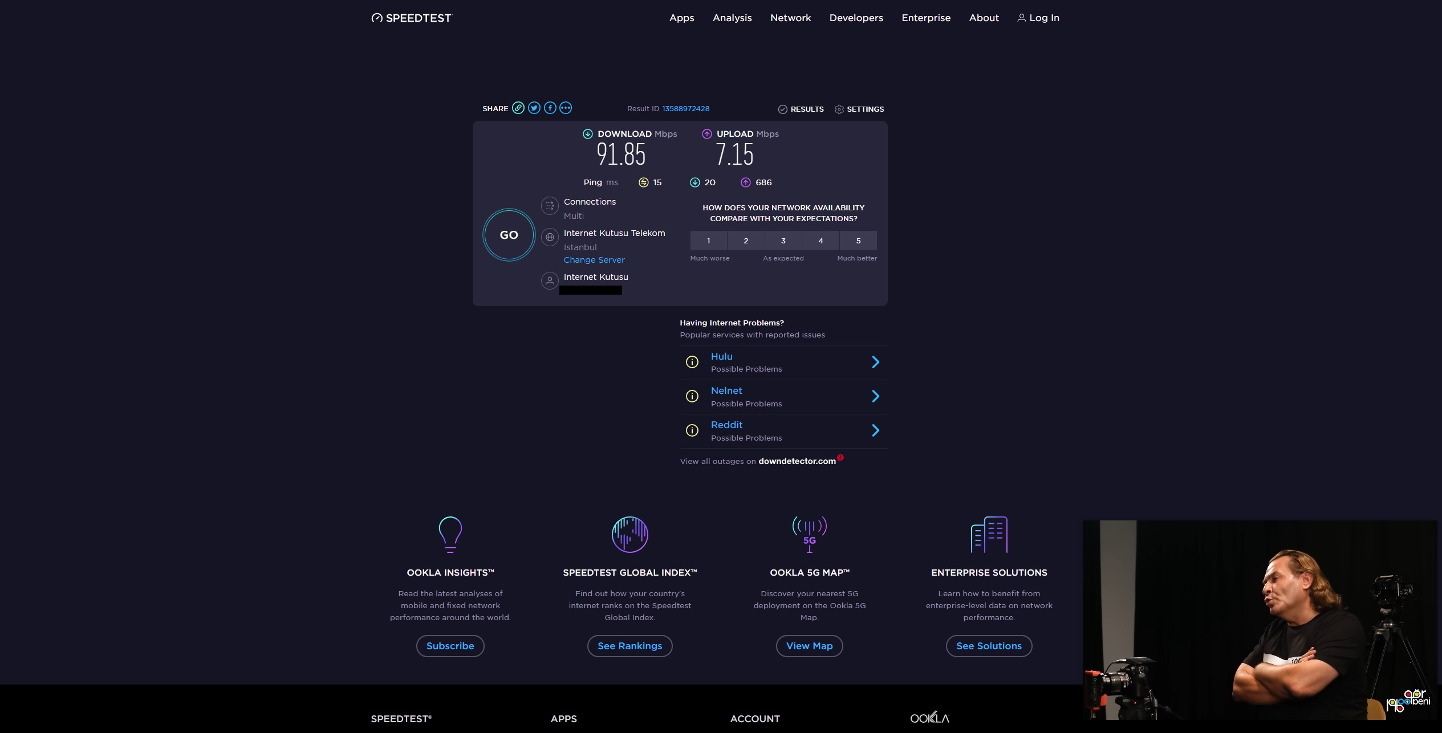Expand the Reddit outage chevron
The height and width of the screenshot is (733, 1442).
[x=875, y=430]
